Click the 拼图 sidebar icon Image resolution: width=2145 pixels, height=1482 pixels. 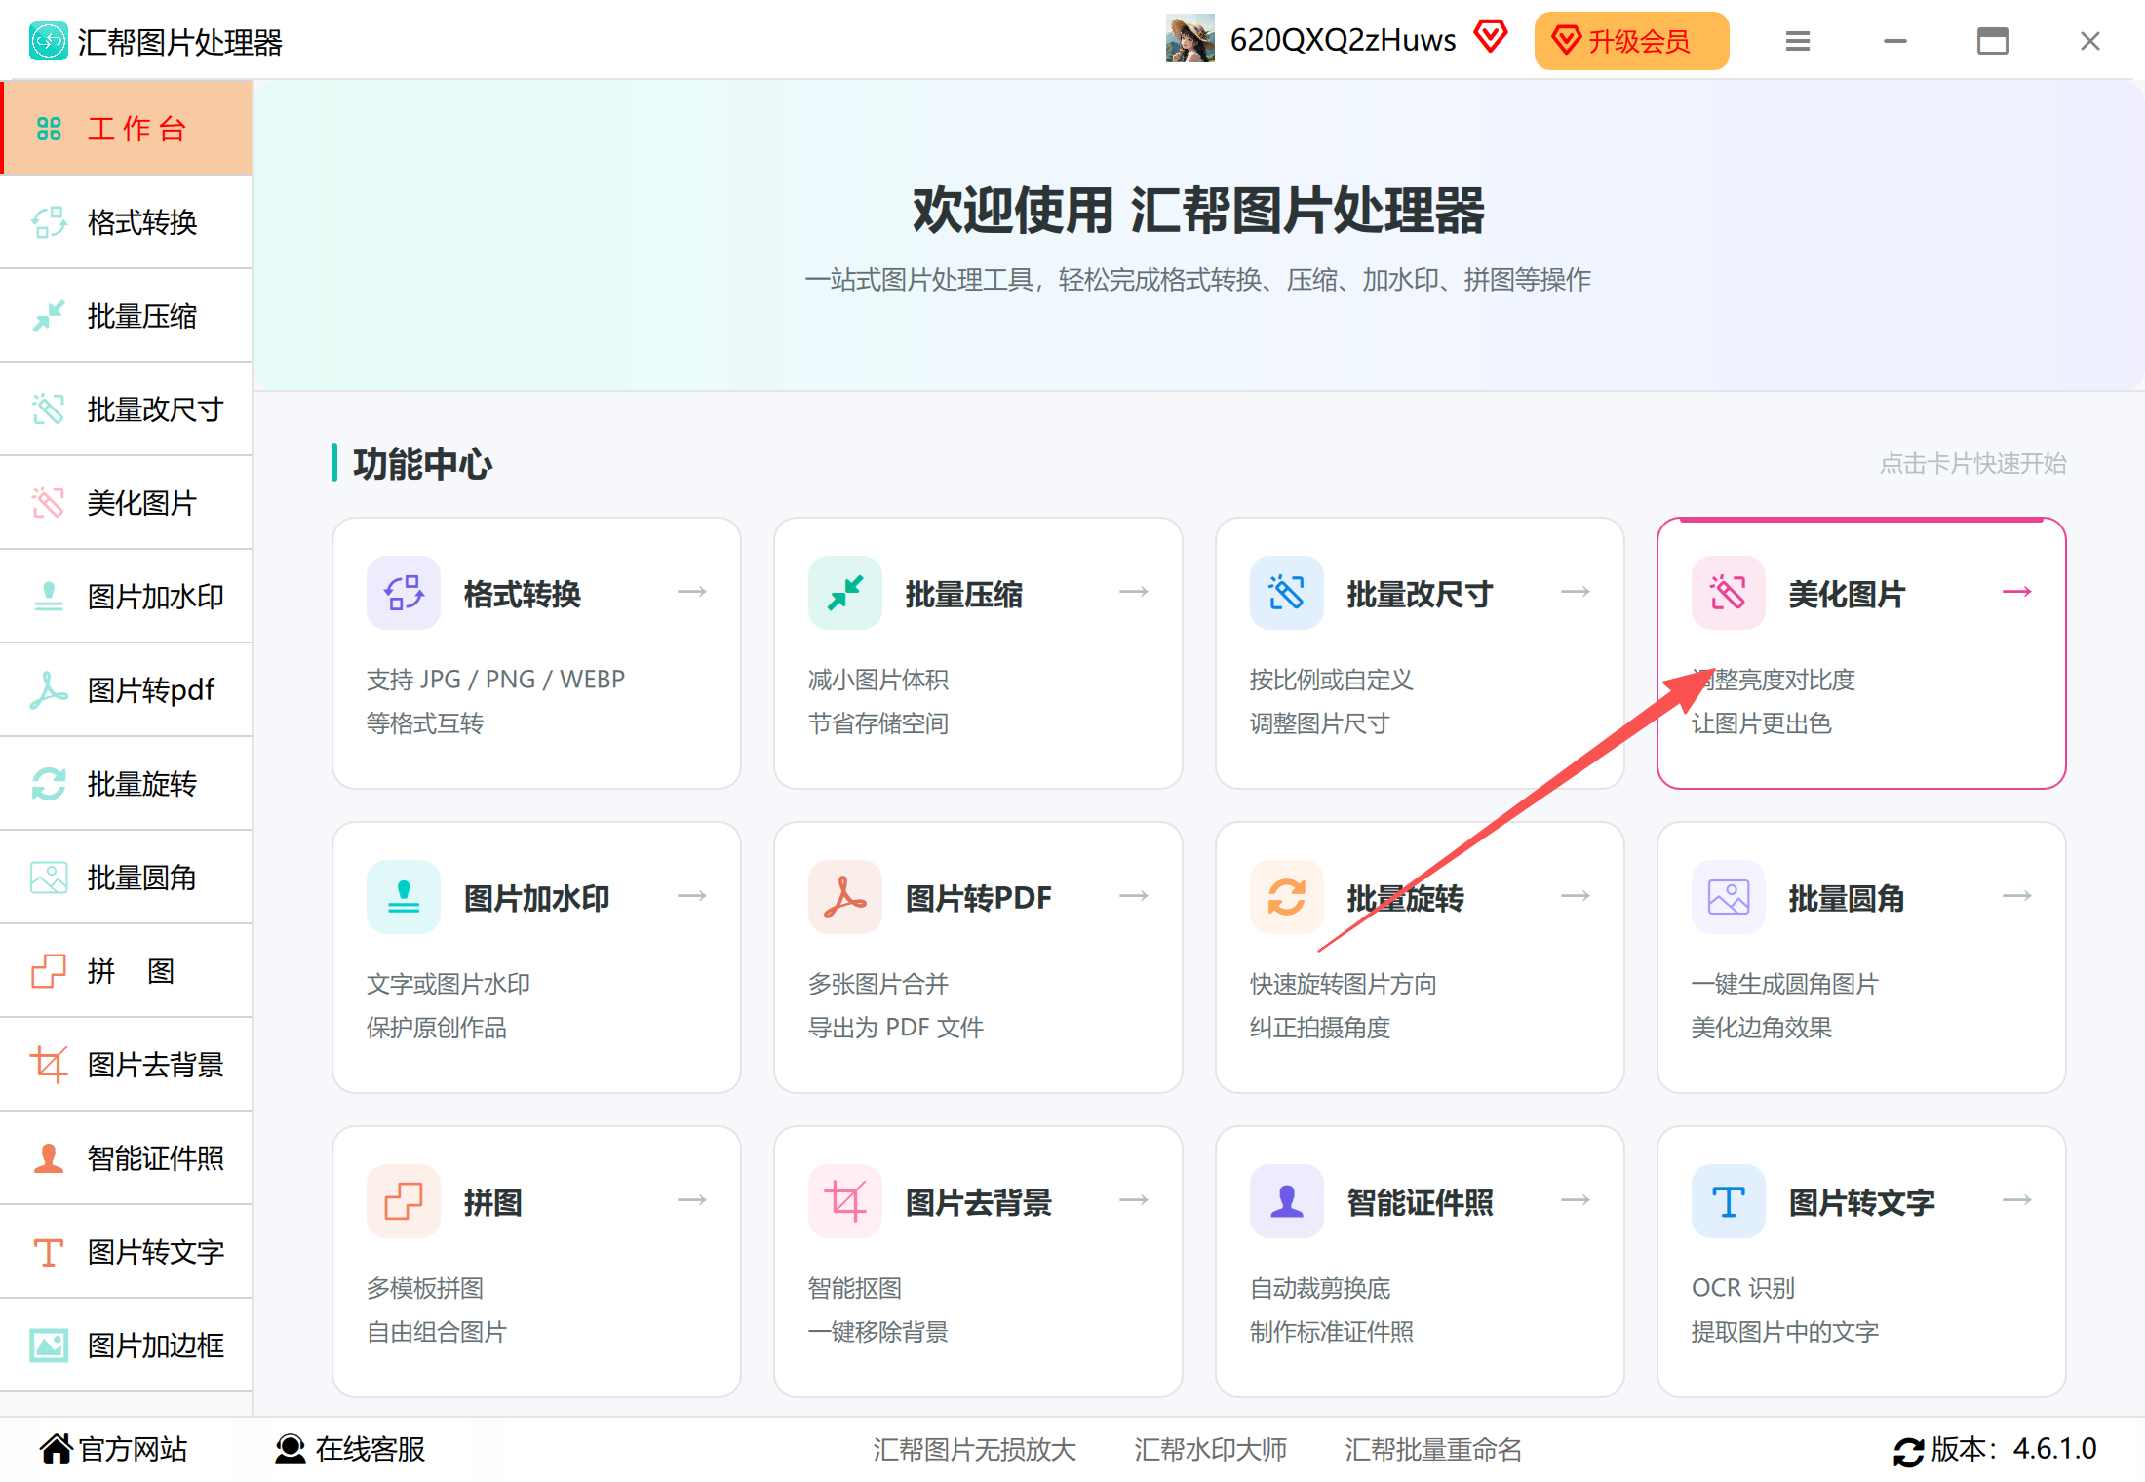pyautogui.click(x=48, y=971)
